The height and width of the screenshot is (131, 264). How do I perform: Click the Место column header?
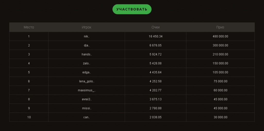(29, 27)
